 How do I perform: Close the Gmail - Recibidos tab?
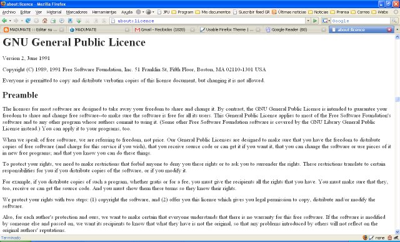[192, 30]
